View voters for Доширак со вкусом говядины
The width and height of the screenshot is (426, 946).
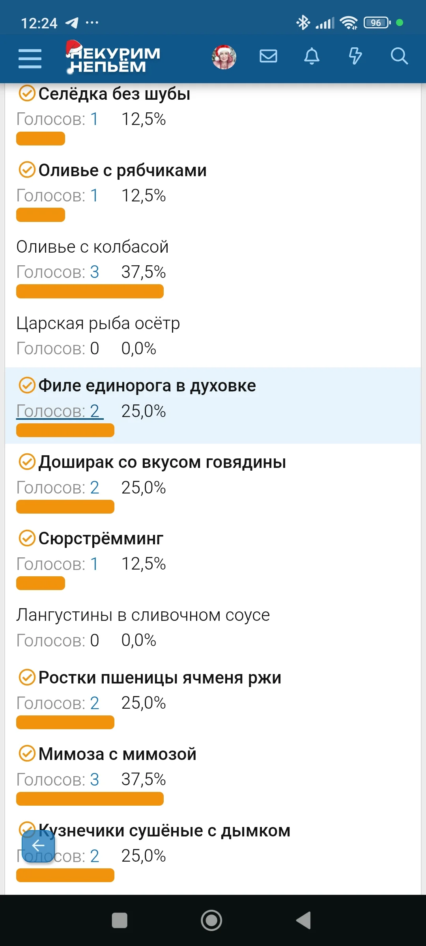pyautogui.click(x=58, y=488)
